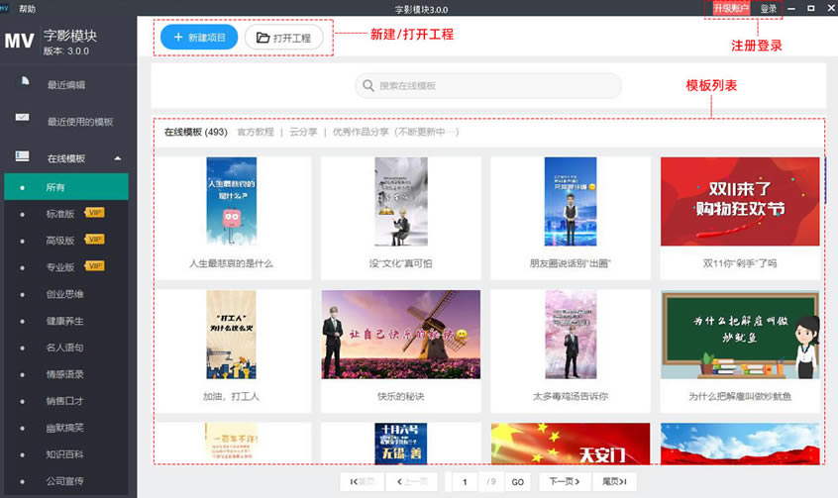Viewport: 838px width, 498px height.
Task: Select the 专业版 category
Action: (60, 267)
